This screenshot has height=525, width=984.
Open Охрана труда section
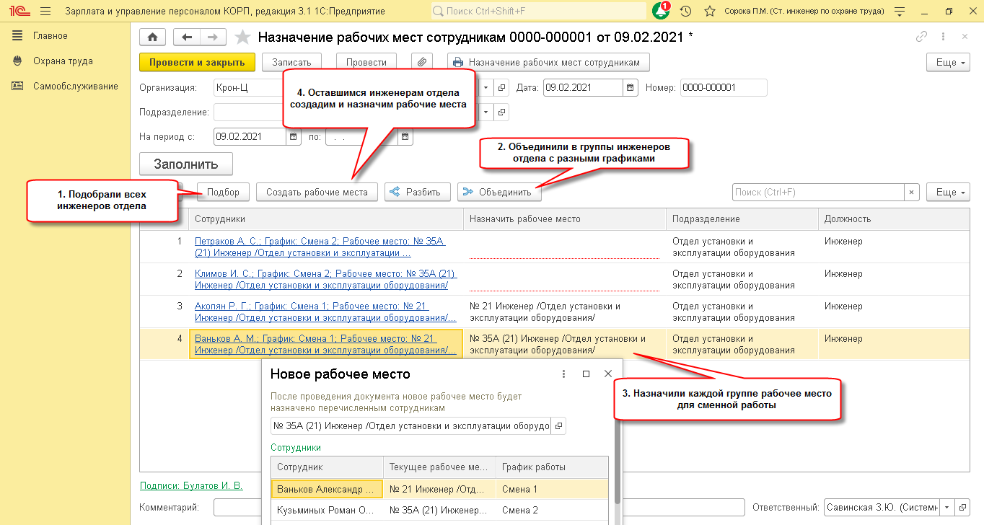click(63, 61)
